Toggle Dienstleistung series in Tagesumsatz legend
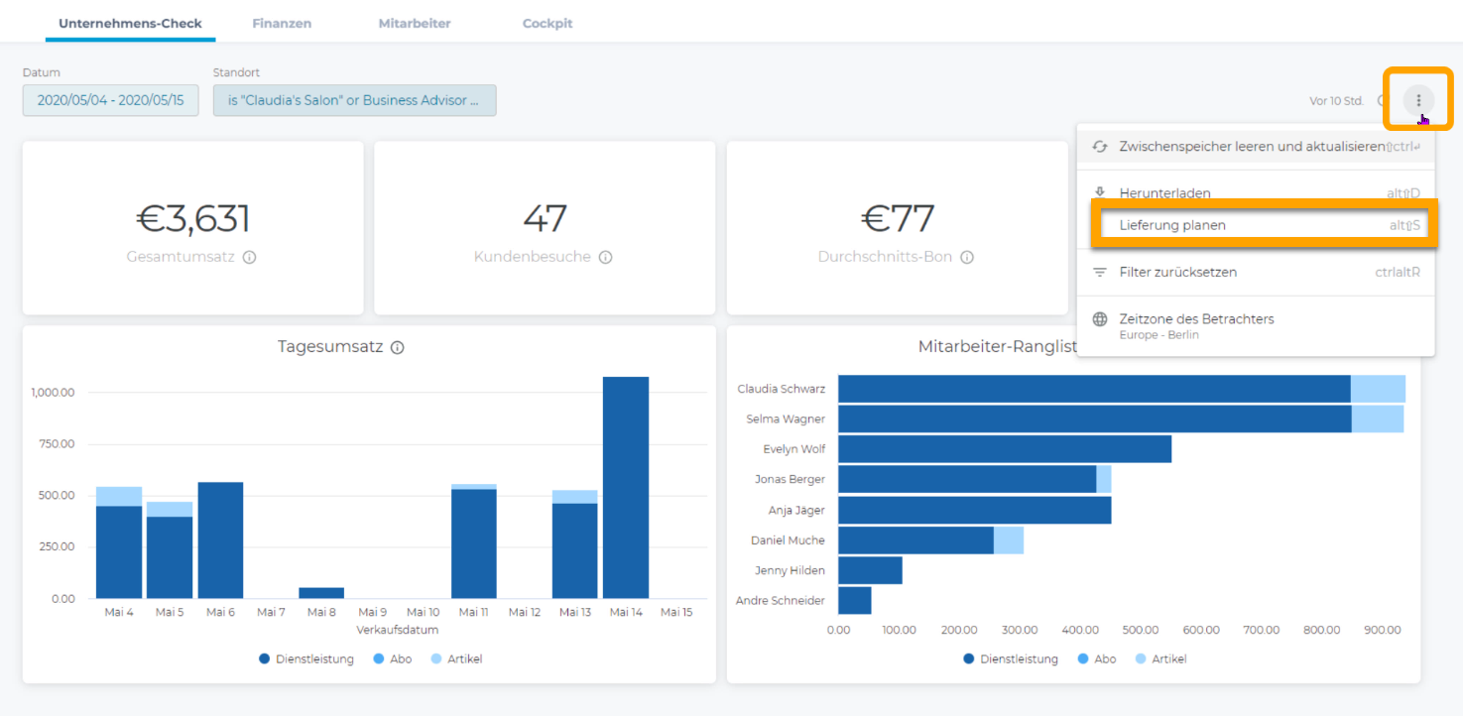This screenshot has height=716, width=1463. [x=305, y=659]
